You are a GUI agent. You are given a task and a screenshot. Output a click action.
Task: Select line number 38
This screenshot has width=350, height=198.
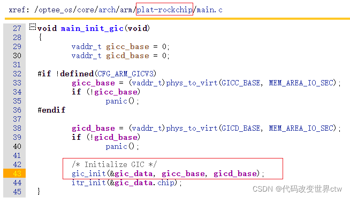[x=17, y=128]
